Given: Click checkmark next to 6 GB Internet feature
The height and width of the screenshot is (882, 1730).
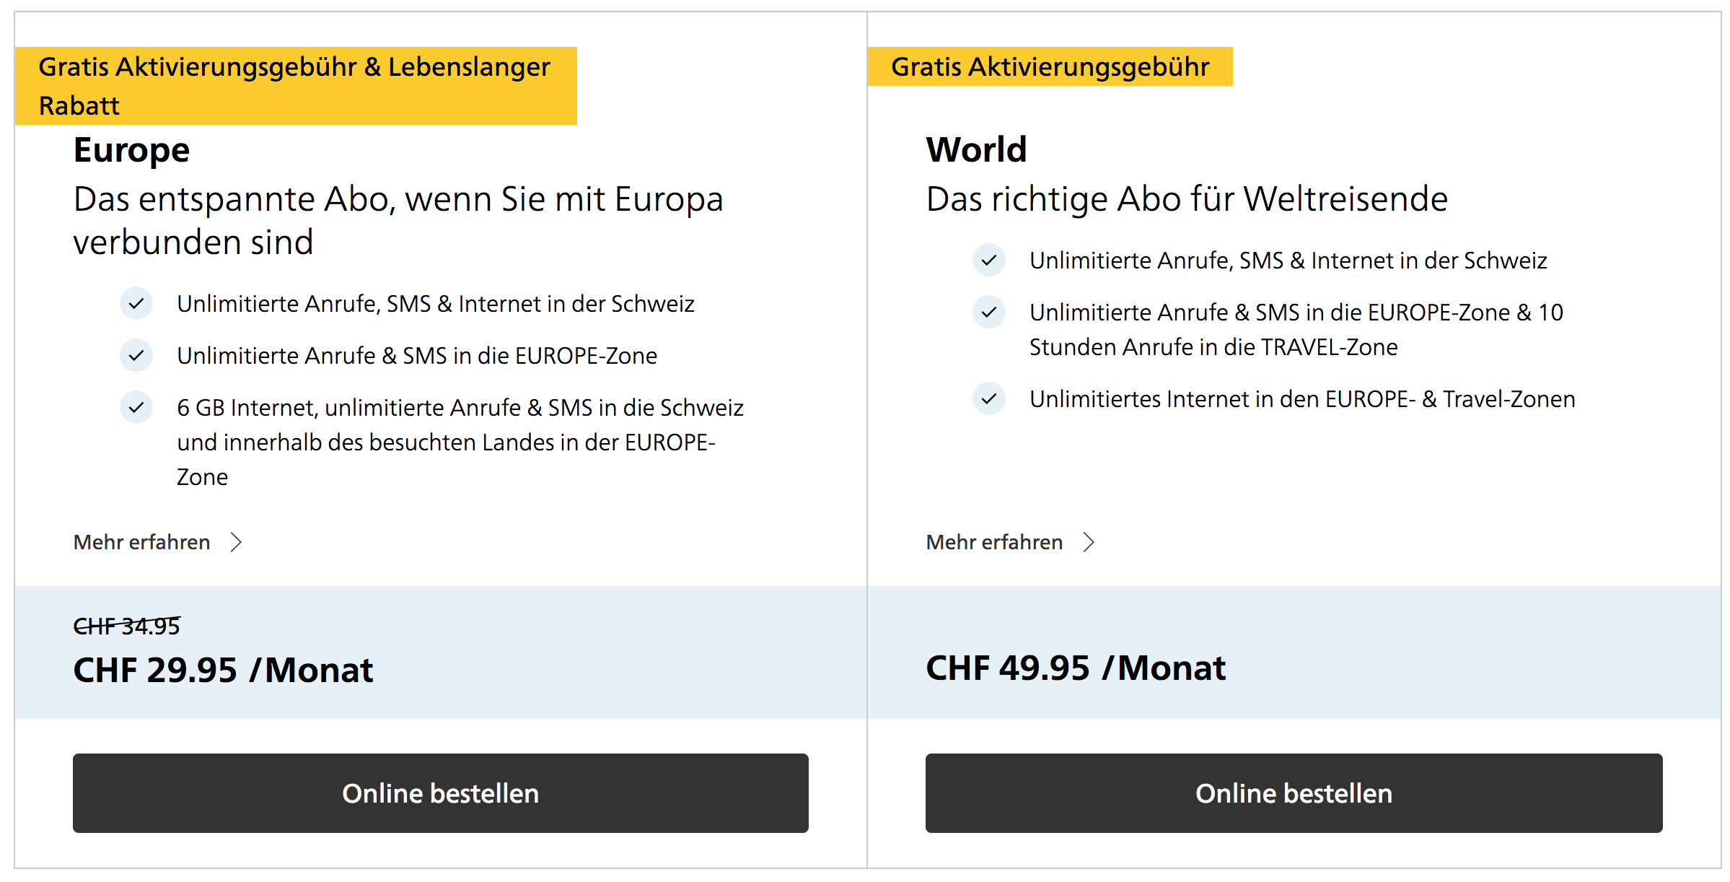Looking at the screenshot, I should (x=136, y=408).
